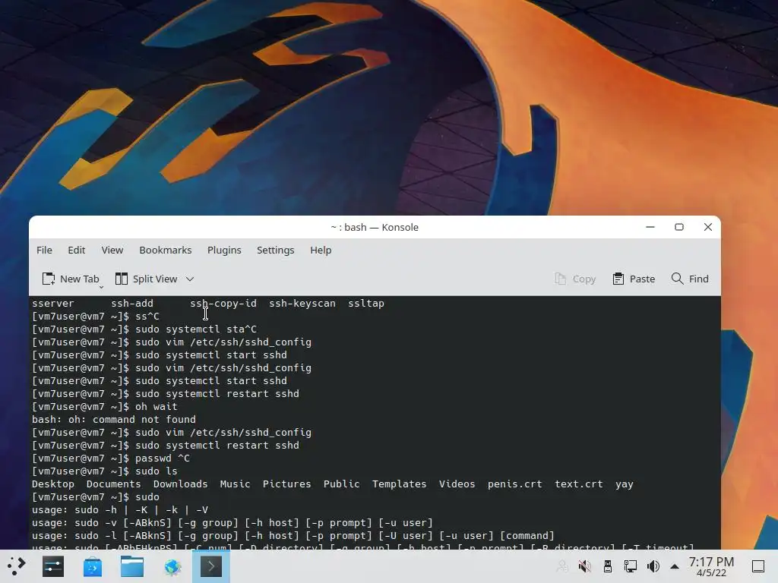This screenshot has height=583, width=778.
Task: Open removable devices tray icon
Action: coord(607,566)
